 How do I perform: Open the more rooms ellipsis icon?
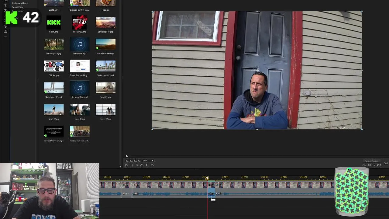(5, 37)
